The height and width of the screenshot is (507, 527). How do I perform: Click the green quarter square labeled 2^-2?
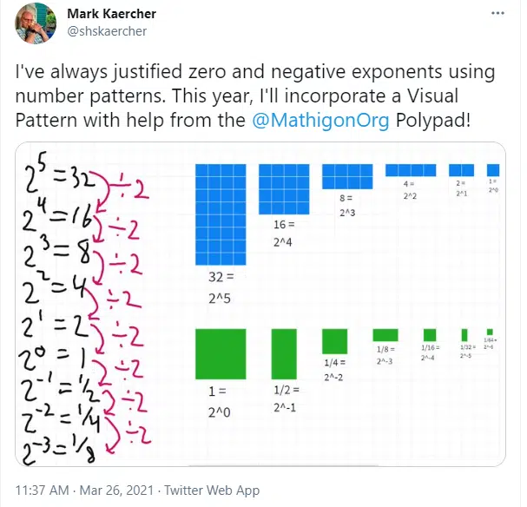pyautogui.click(x=335, y=341)
